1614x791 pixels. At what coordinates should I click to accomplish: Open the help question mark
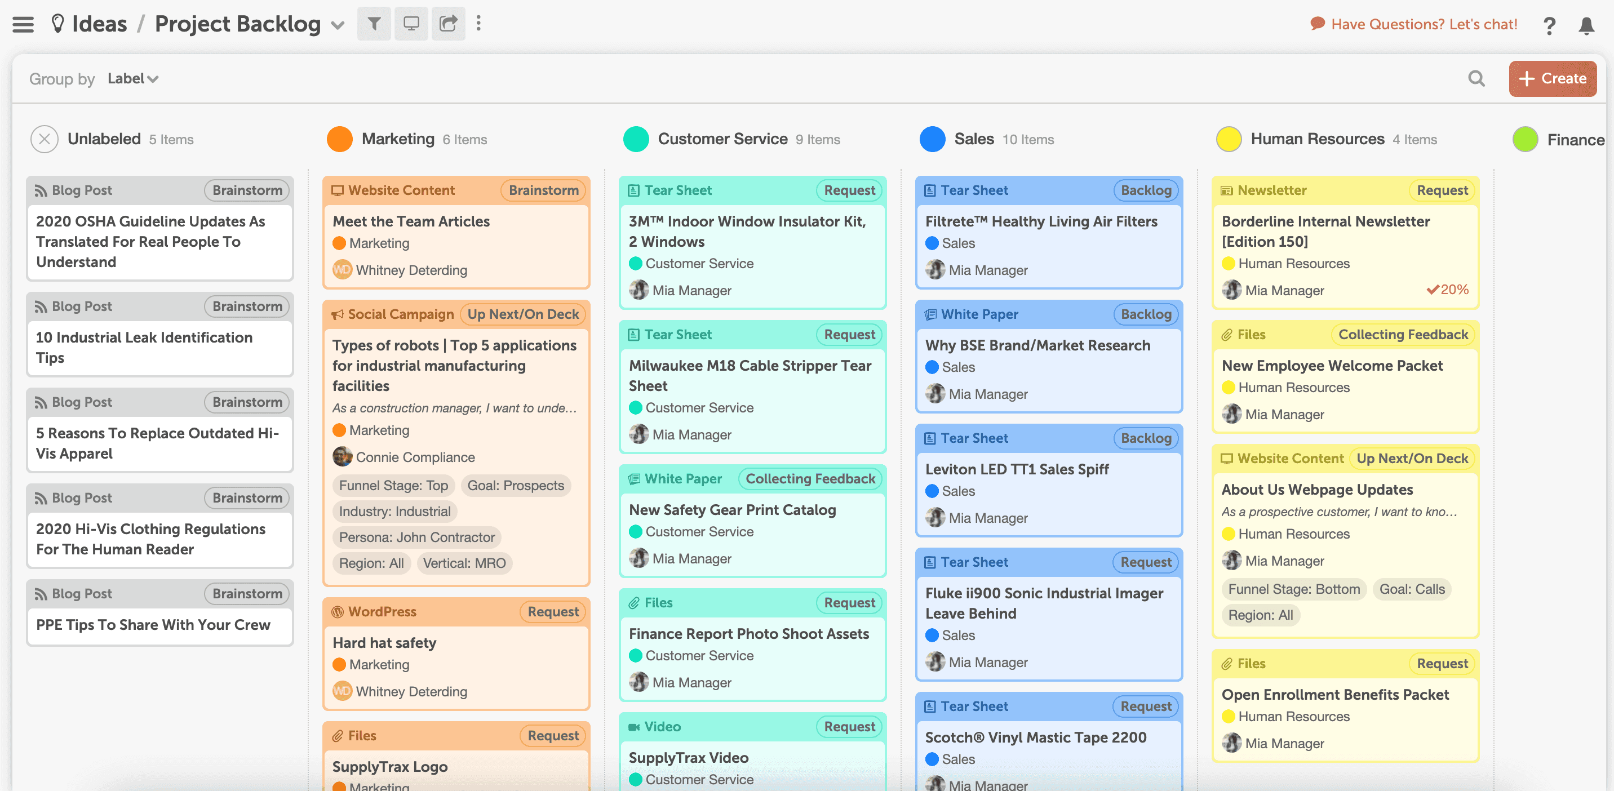point(1549,25)
